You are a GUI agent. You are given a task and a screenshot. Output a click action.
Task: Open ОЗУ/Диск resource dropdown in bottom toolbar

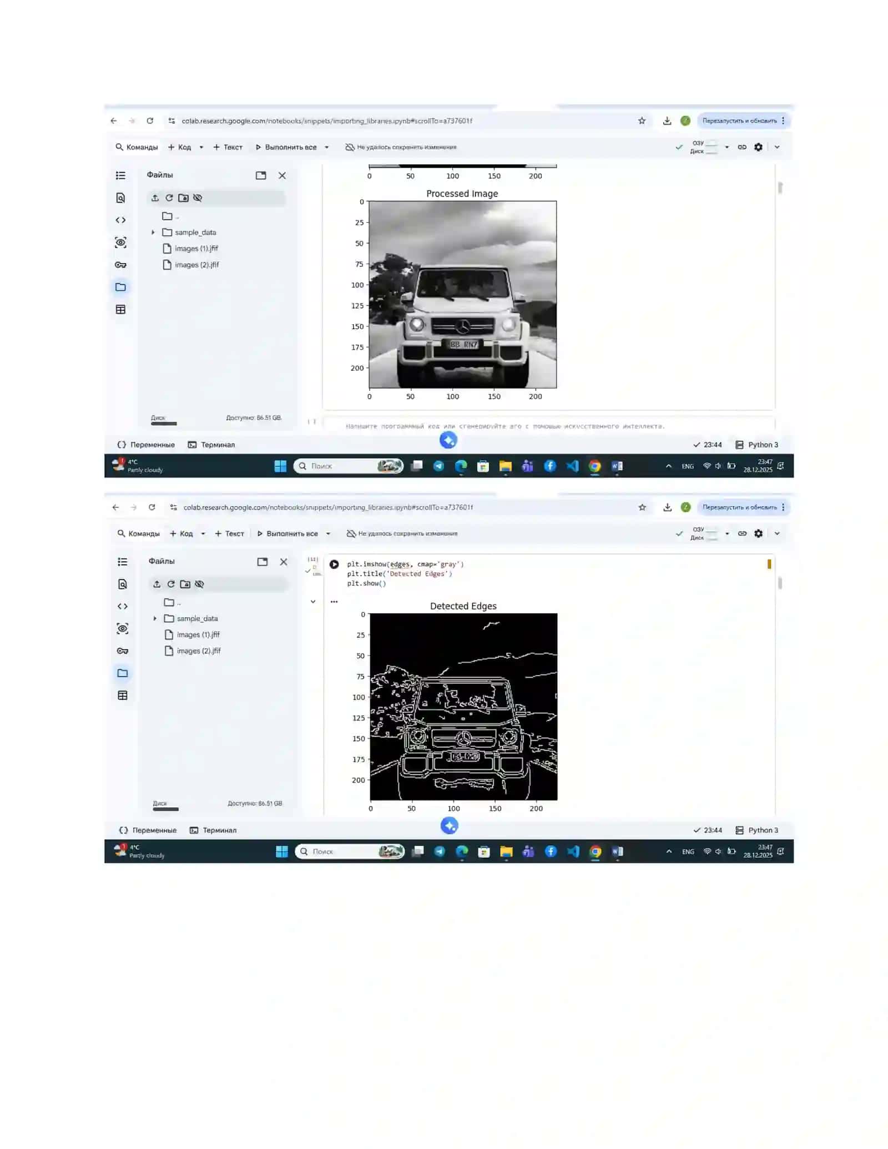pos(727,533)
